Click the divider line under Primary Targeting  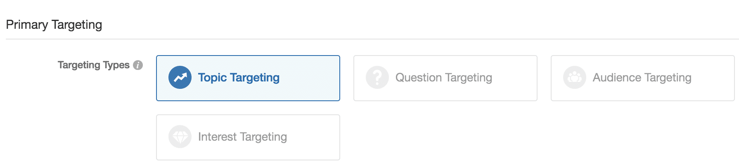coord(372,39)
